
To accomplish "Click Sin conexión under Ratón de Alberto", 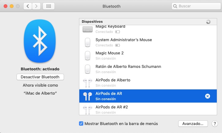I will coord(106,72).
